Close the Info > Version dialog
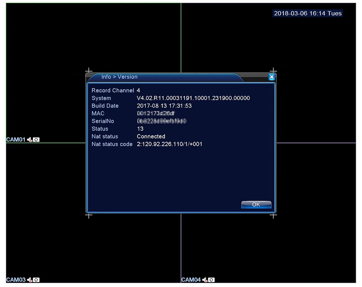Screen dimensions: 362x287 (x=272, y=77)
